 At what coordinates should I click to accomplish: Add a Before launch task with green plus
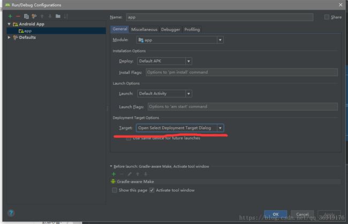114,174
